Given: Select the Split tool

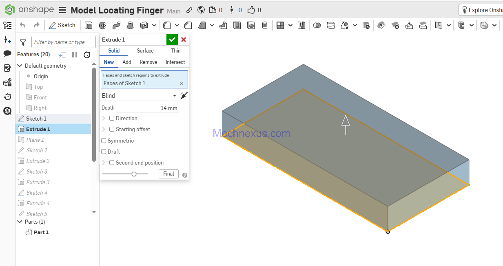Looking at the screenshot, I should point(331,25).
